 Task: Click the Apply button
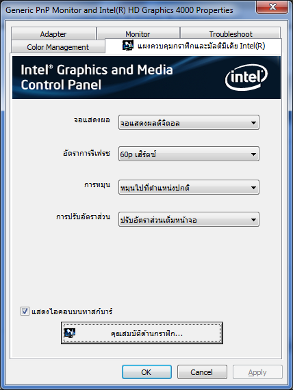tap(257, 372)
